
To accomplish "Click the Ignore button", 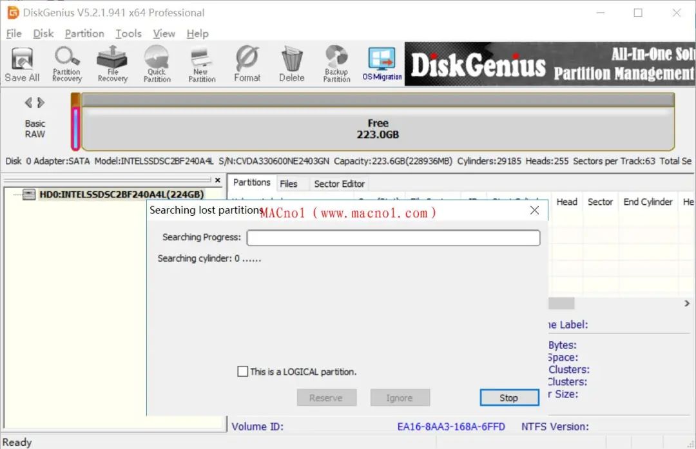I will click(400, 397).
